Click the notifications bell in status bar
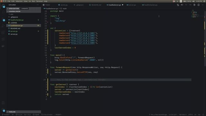The width and height of the screenshot is (206, 116). coord(203,115)
